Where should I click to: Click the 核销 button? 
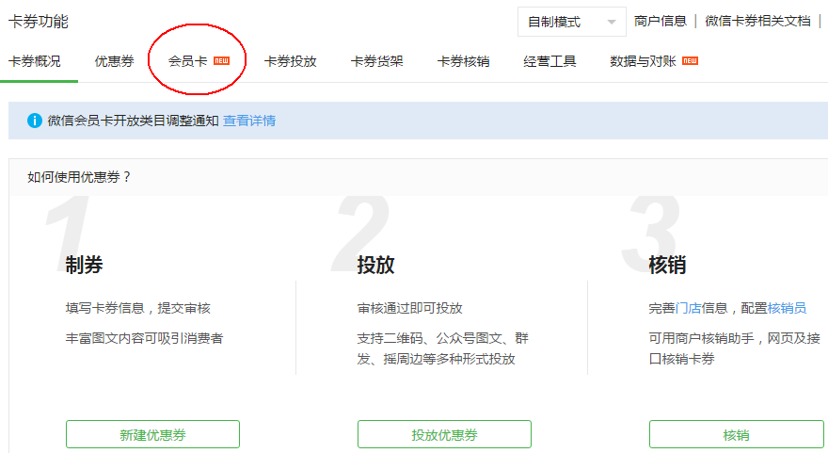(x=736, y=434)
